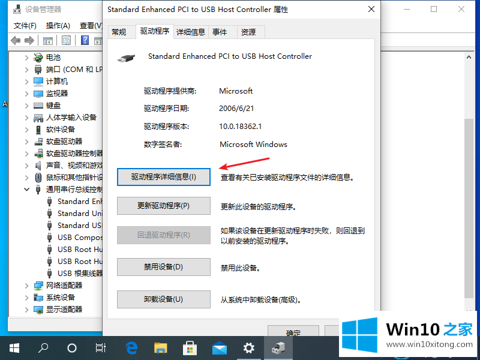Click the Cortana circle on taskbar
Screen dimensions: 480x360
click(x=71, y=348)
